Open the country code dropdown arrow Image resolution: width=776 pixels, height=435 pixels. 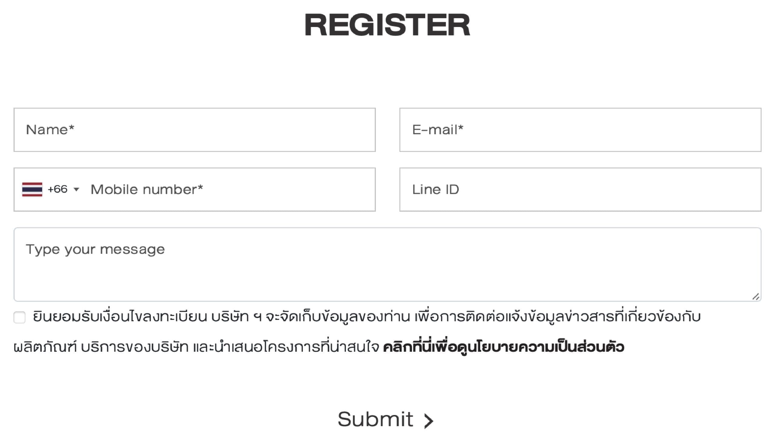pyautogui.click(x=76, y=190)
